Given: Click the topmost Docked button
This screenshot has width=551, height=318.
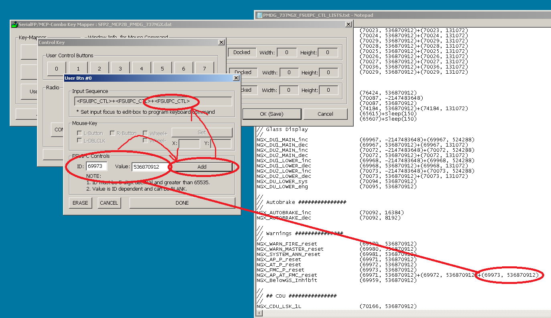Looking at the screenshot, I should (x=242, y=52).
